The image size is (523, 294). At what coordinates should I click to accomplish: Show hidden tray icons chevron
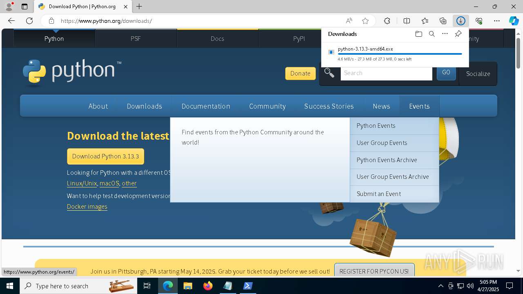(x=440, y=286)
